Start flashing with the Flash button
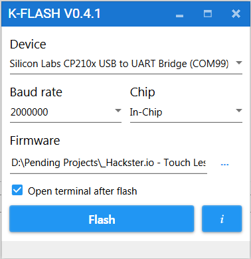Image resolution: width=251 pixels, height=259 pixels. (102, 218)
